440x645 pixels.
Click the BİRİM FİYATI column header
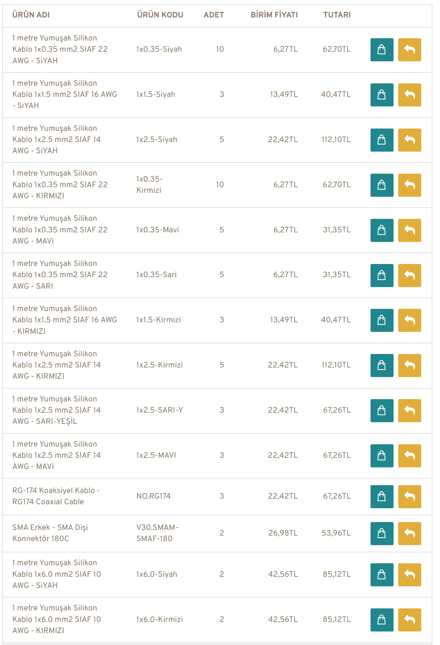click(274, 15)
